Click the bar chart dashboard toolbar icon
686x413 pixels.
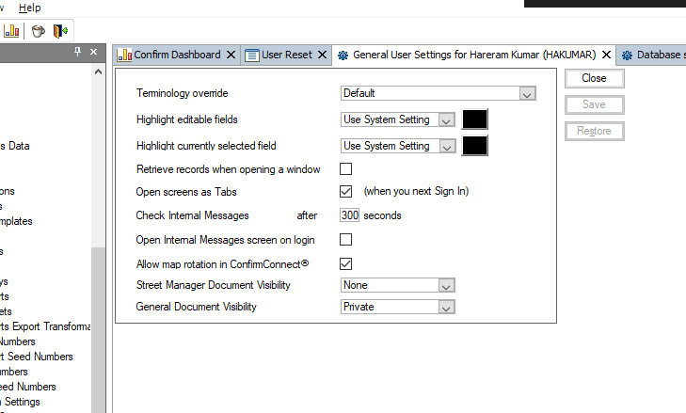pos(11,31)
